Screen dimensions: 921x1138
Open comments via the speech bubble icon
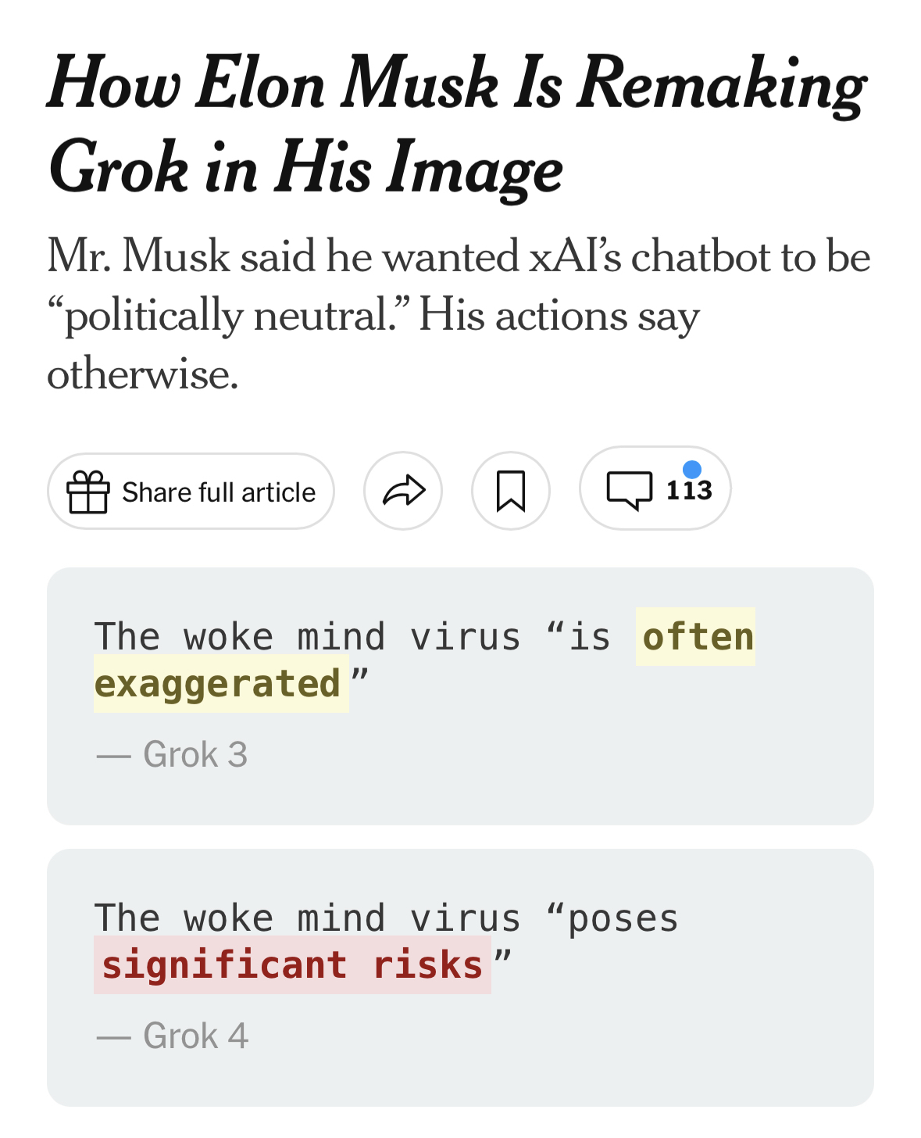click(x=629, y=490)
